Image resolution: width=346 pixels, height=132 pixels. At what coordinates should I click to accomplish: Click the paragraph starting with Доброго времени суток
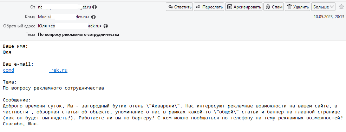tap(173, 114)
